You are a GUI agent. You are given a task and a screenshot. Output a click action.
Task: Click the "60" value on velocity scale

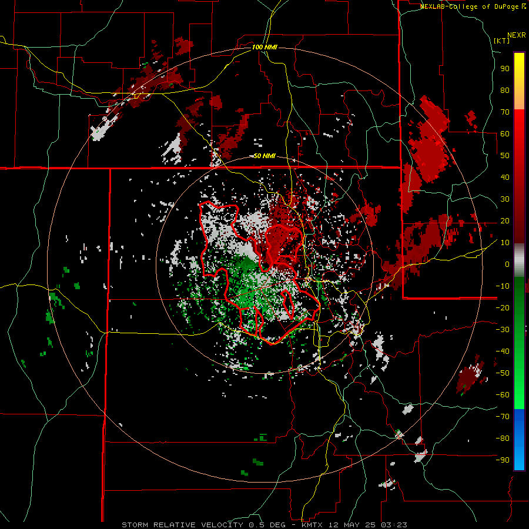coord(505,133)
